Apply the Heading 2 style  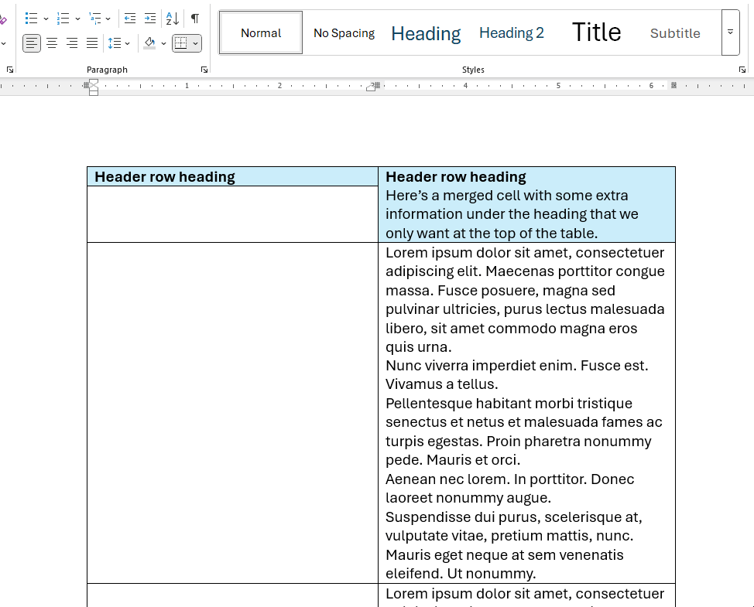511,32
